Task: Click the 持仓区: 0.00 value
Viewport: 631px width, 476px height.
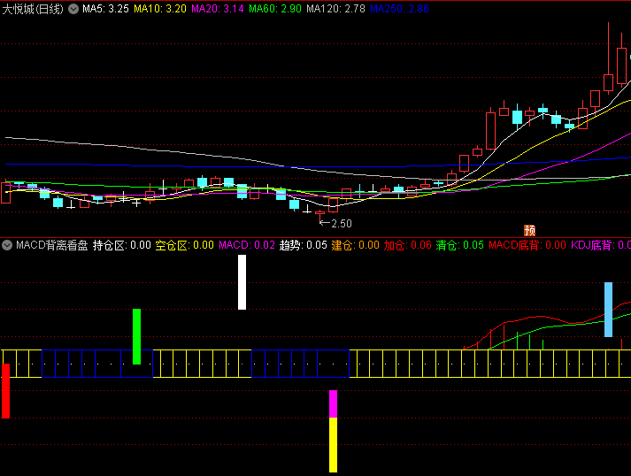Action: [122, 245]
